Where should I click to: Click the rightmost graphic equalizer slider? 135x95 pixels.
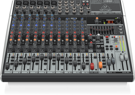coord(113,28)
